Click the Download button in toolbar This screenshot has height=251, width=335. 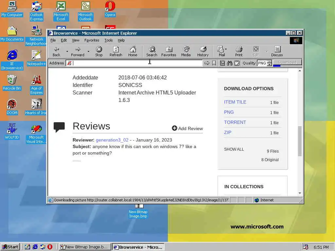287,62
